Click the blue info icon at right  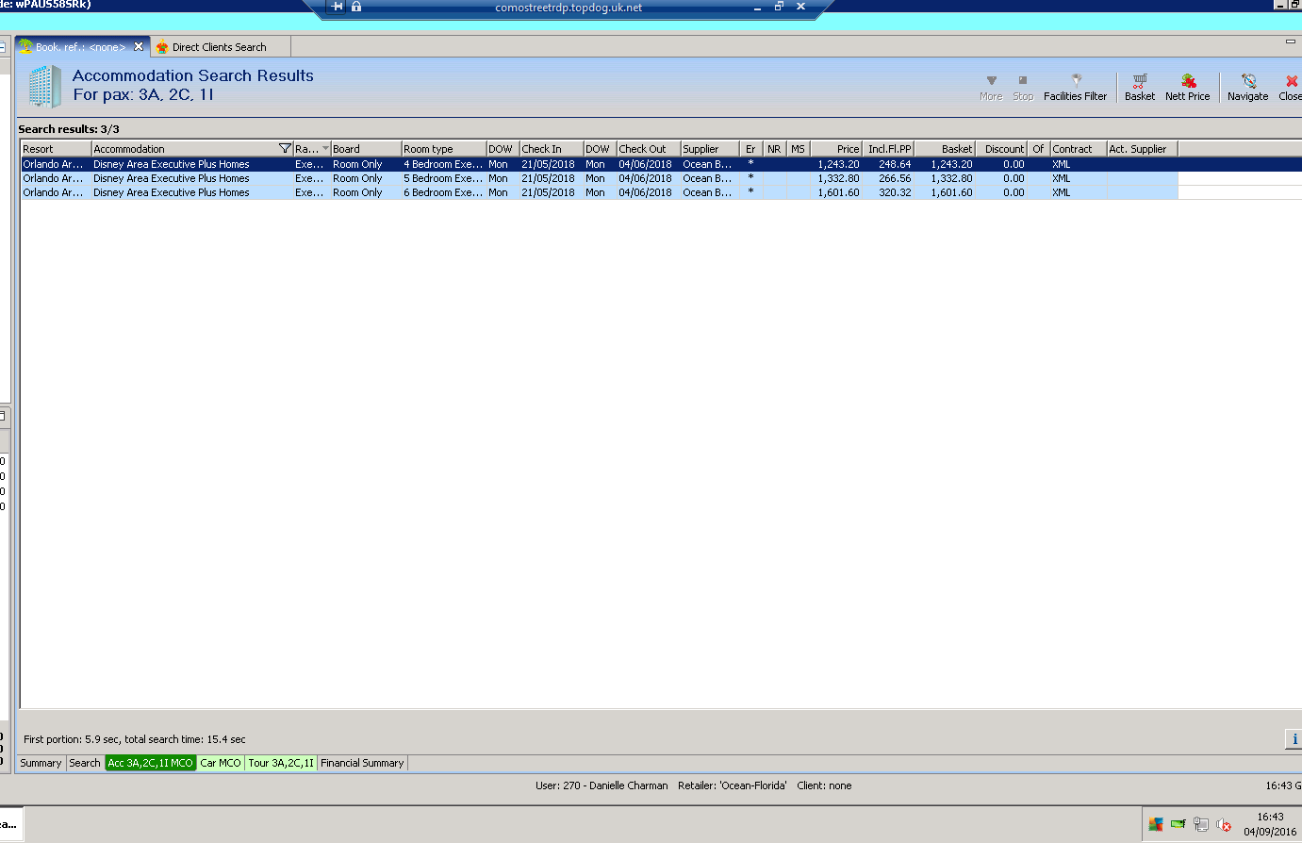tap(1294, 739)
